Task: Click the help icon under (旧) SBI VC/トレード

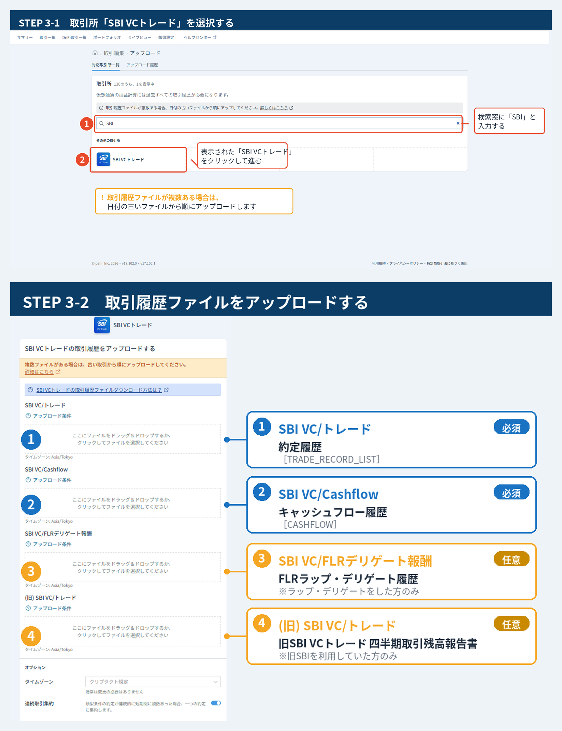Action: 28,608
